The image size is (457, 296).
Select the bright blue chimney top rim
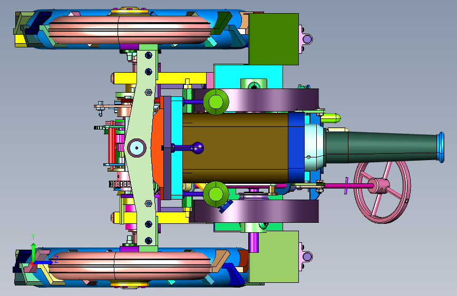tap(441, 147)
